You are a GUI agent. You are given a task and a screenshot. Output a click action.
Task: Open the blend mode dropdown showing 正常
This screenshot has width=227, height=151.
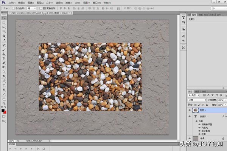point(196,100)
